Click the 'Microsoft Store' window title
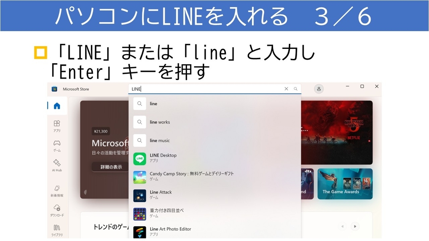 tap(76, 89)
